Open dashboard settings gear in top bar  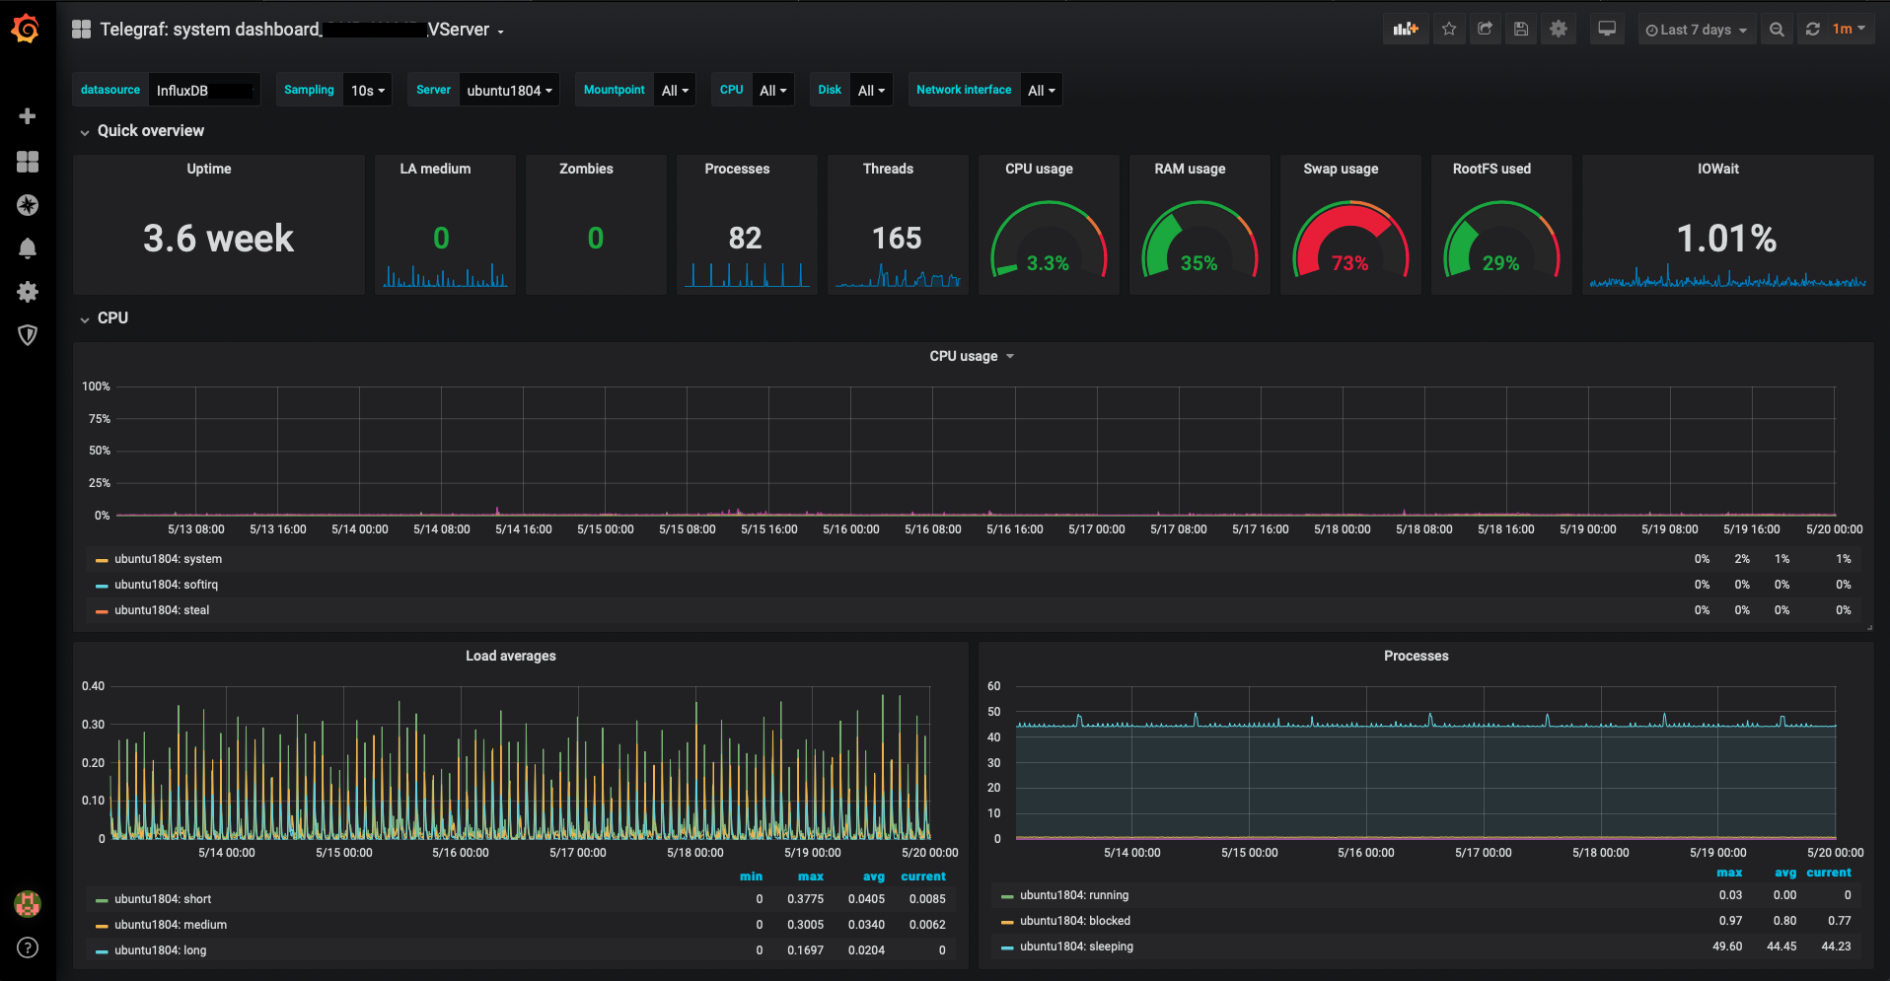(x=1559, y=30)
